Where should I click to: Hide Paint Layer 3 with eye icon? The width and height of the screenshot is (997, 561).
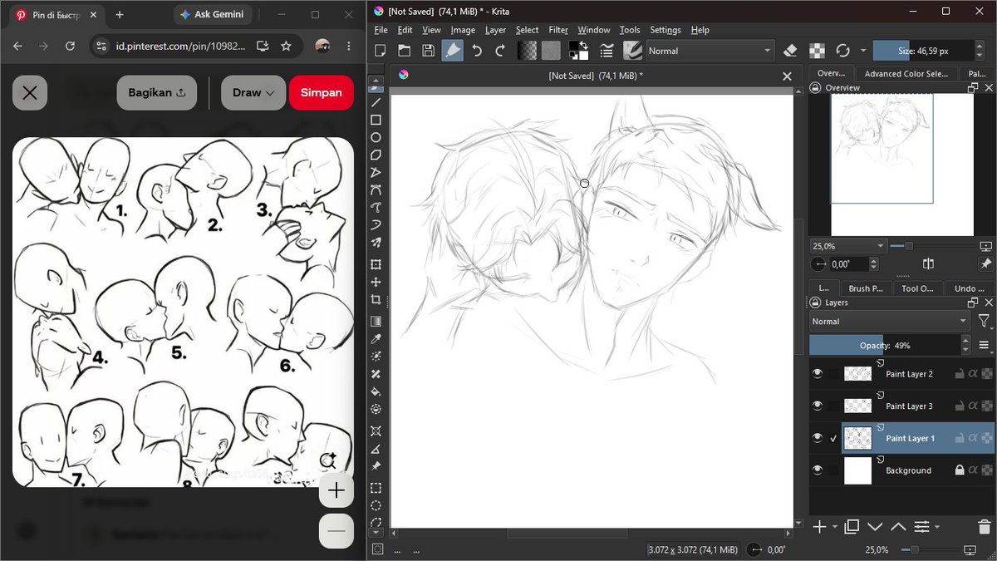818,406
